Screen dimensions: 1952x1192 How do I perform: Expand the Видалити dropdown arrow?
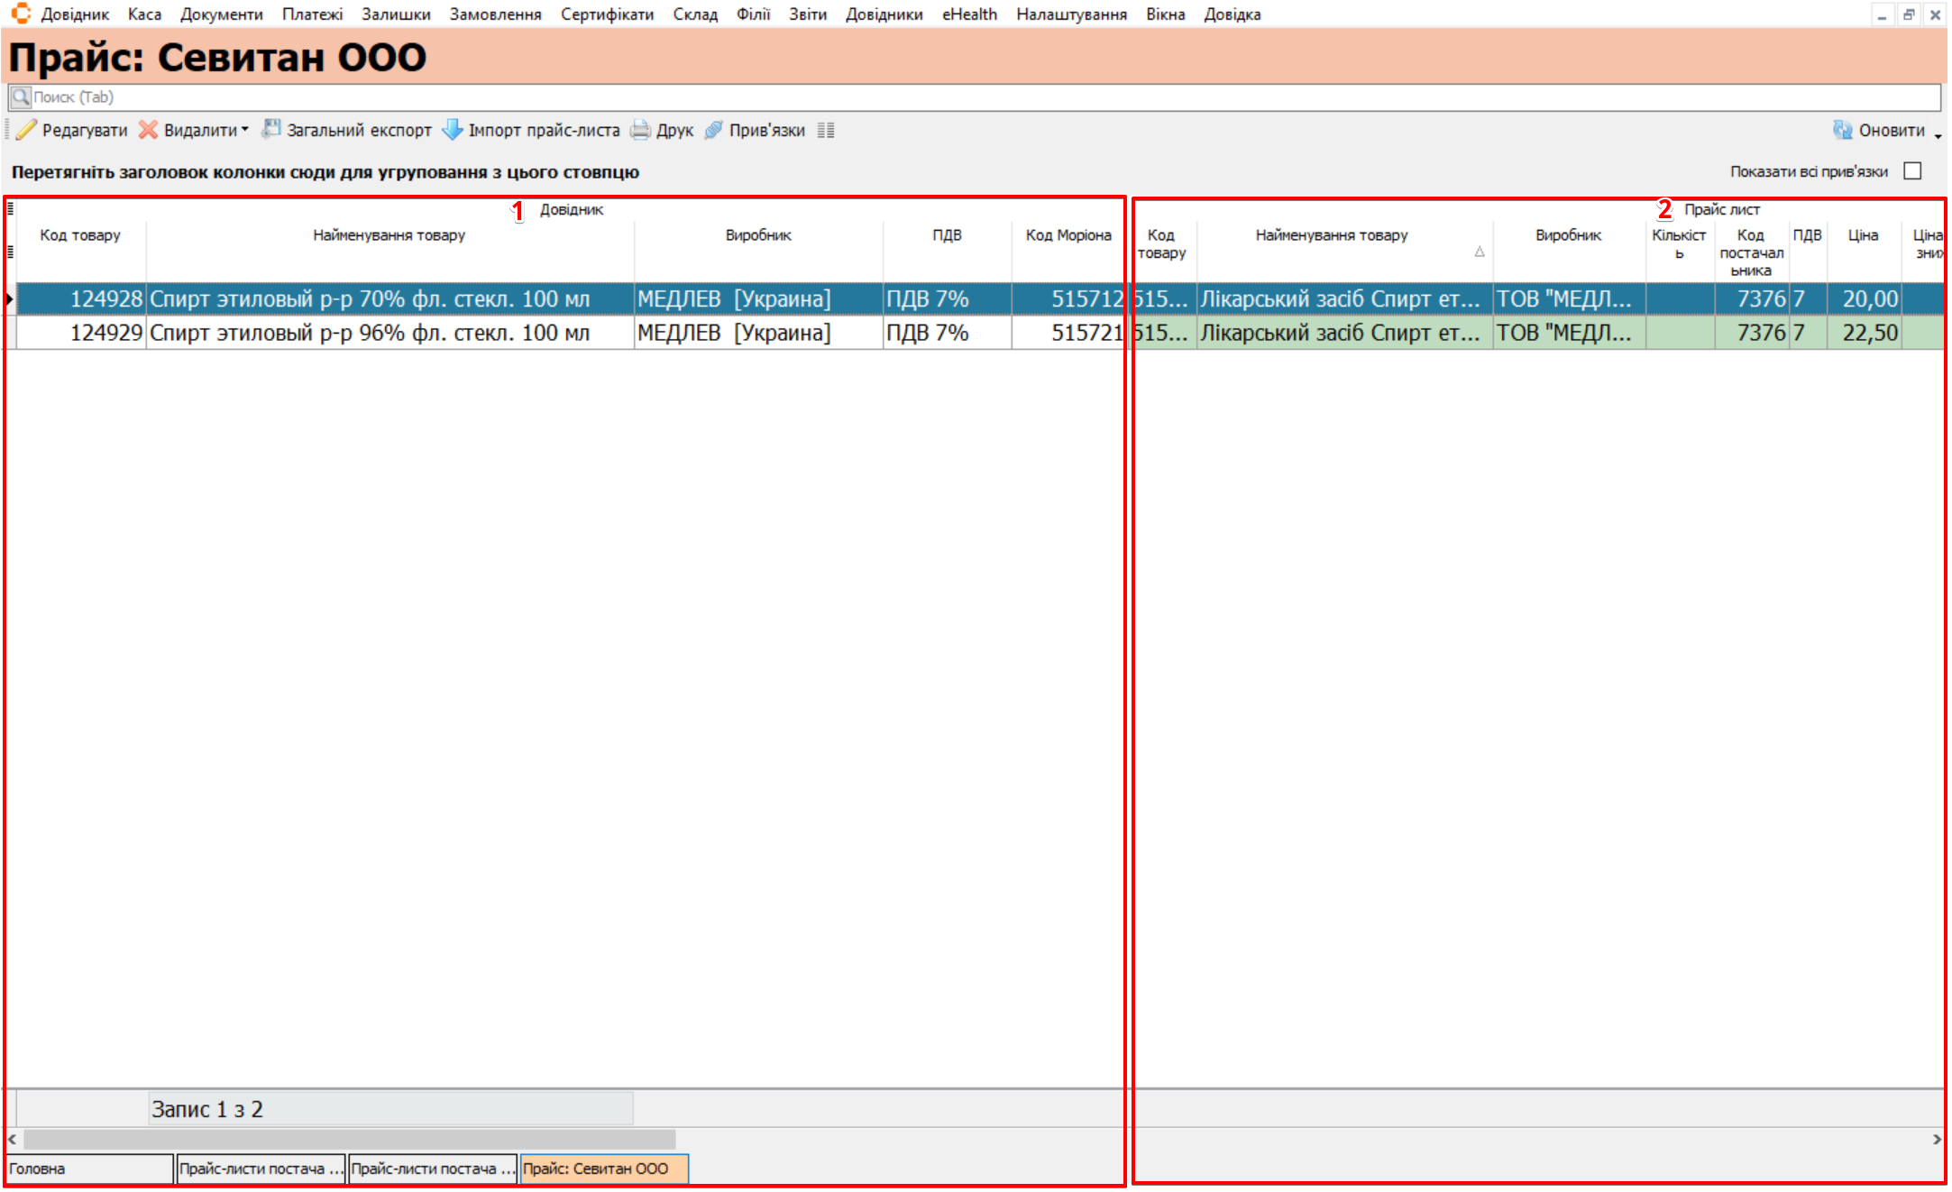244,130
